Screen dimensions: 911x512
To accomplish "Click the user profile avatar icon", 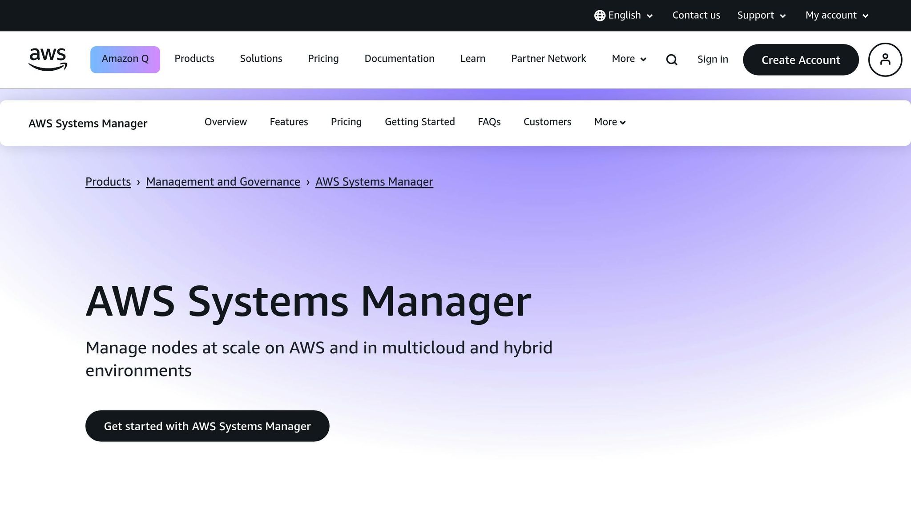I will click(885, 60).
